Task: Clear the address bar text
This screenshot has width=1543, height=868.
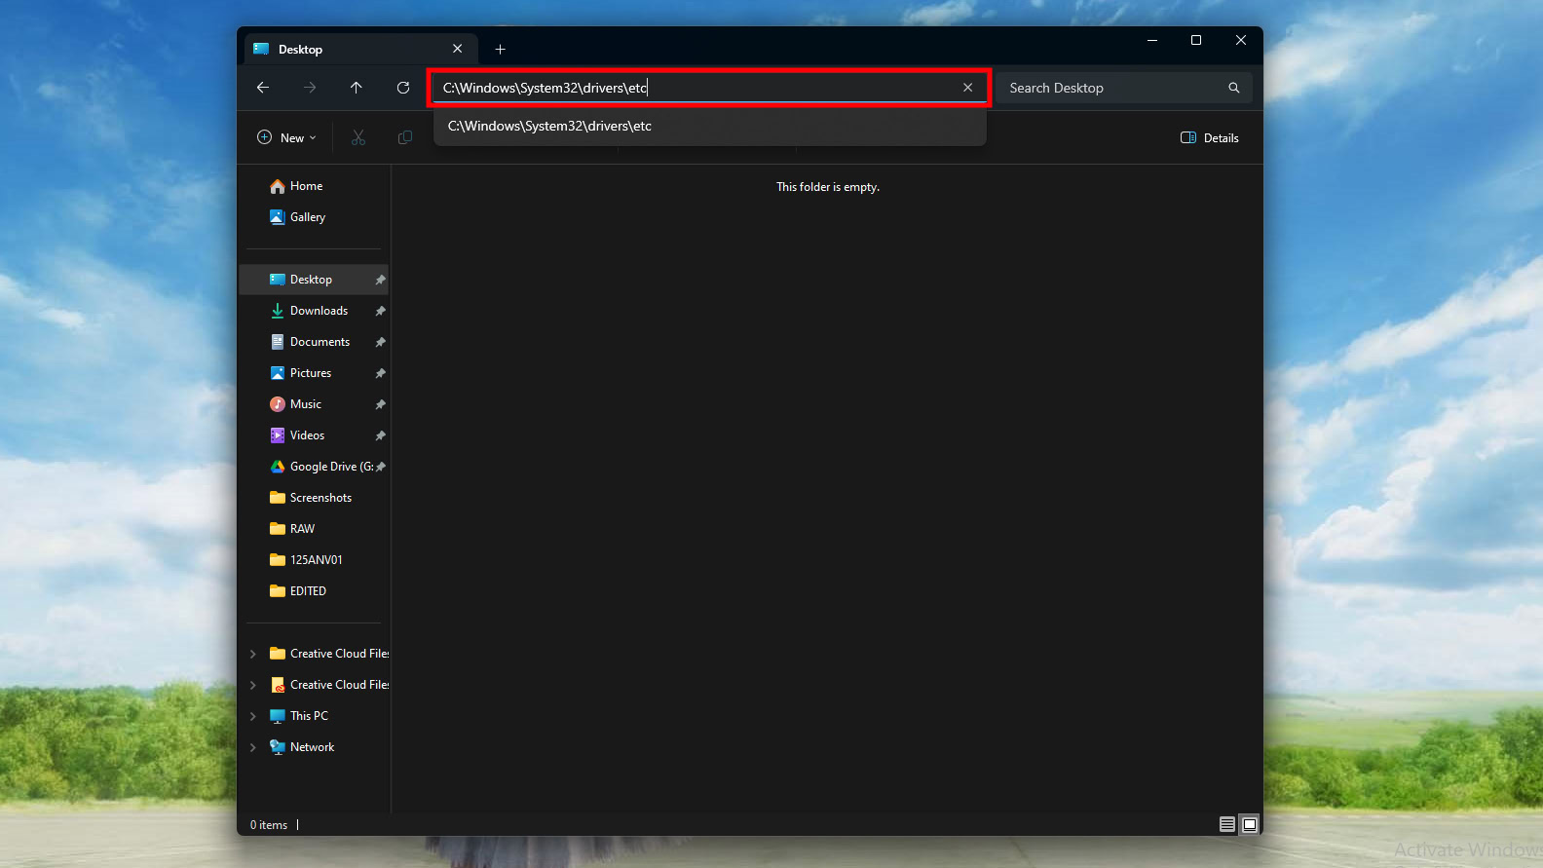Action: [x=968, y=88]
